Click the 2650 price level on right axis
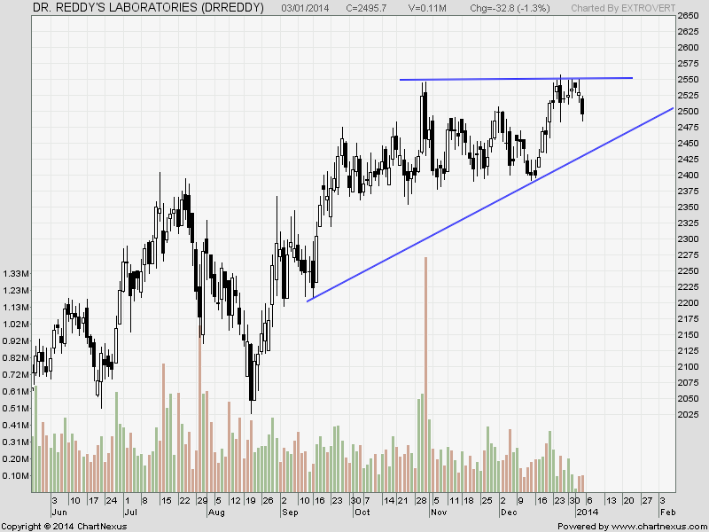Viewport: 709px width, 532px height. (688, 16)
